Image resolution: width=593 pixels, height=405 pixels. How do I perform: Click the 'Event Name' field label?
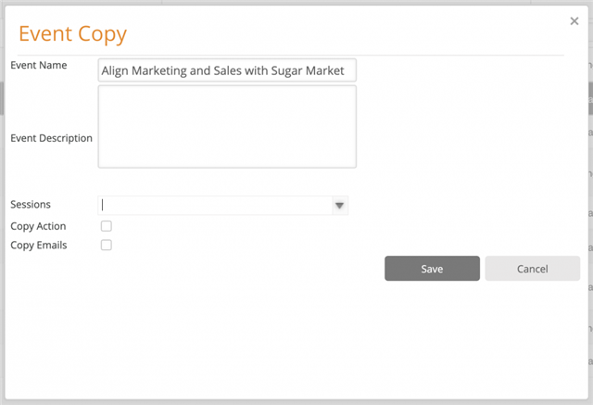coord(39,65)
